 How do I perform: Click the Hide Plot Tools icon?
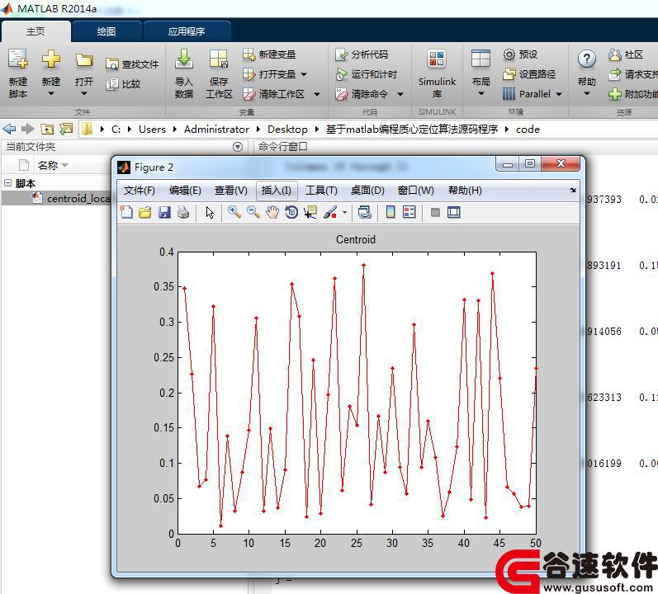click(x=435, y=212)
